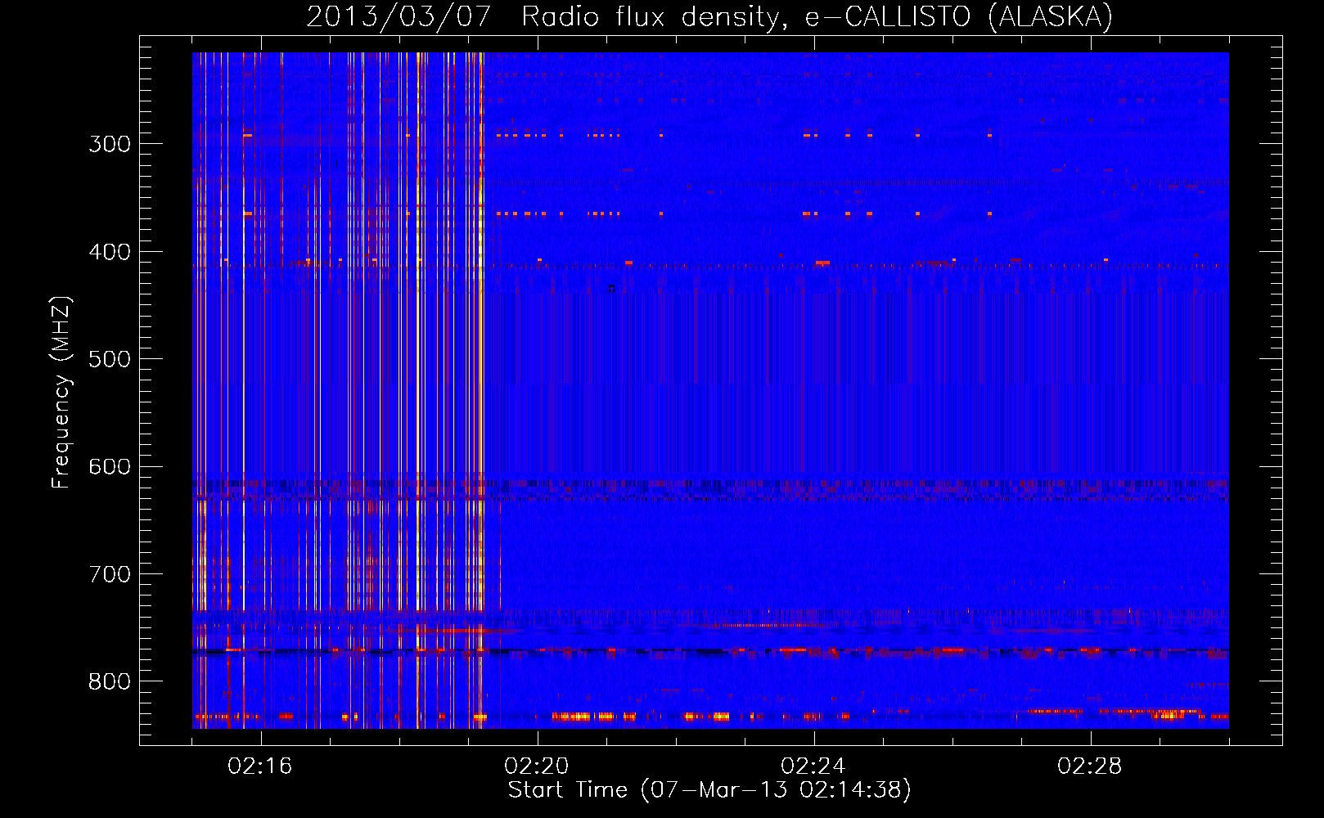Click the 600 frequency tick label
The width and height of the screenshot is (1324, 818).
pyautogui.click(x=110, y=467)
